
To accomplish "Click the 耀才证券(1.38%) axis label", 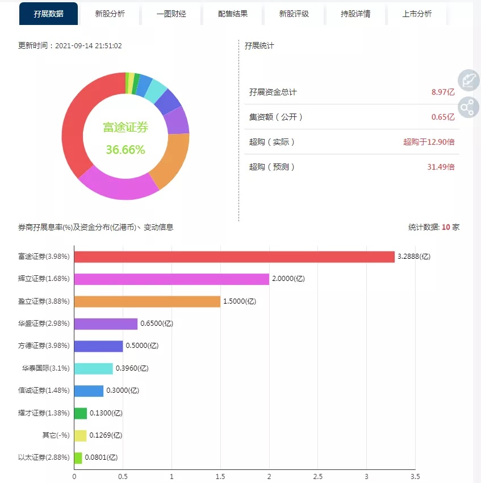I will pos(44,413).
